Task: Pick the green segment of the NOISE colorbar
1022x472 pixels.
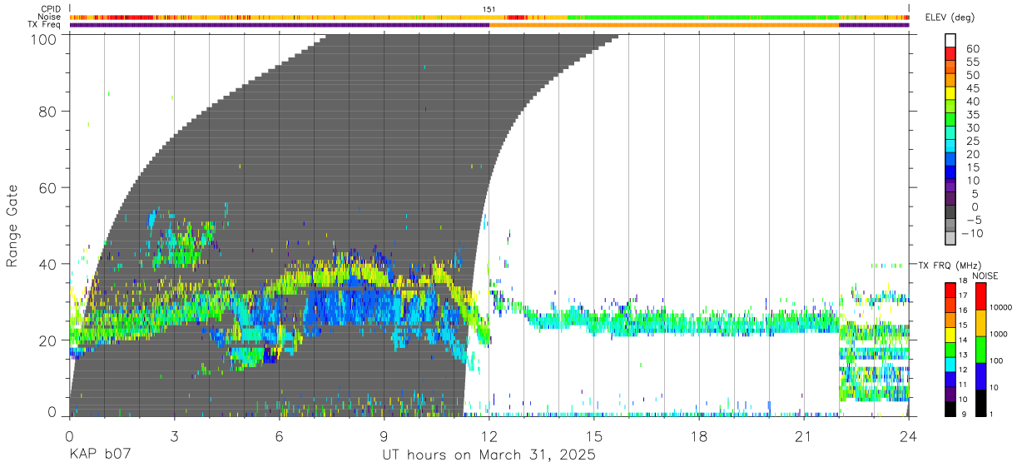Action: pos(982,348)
